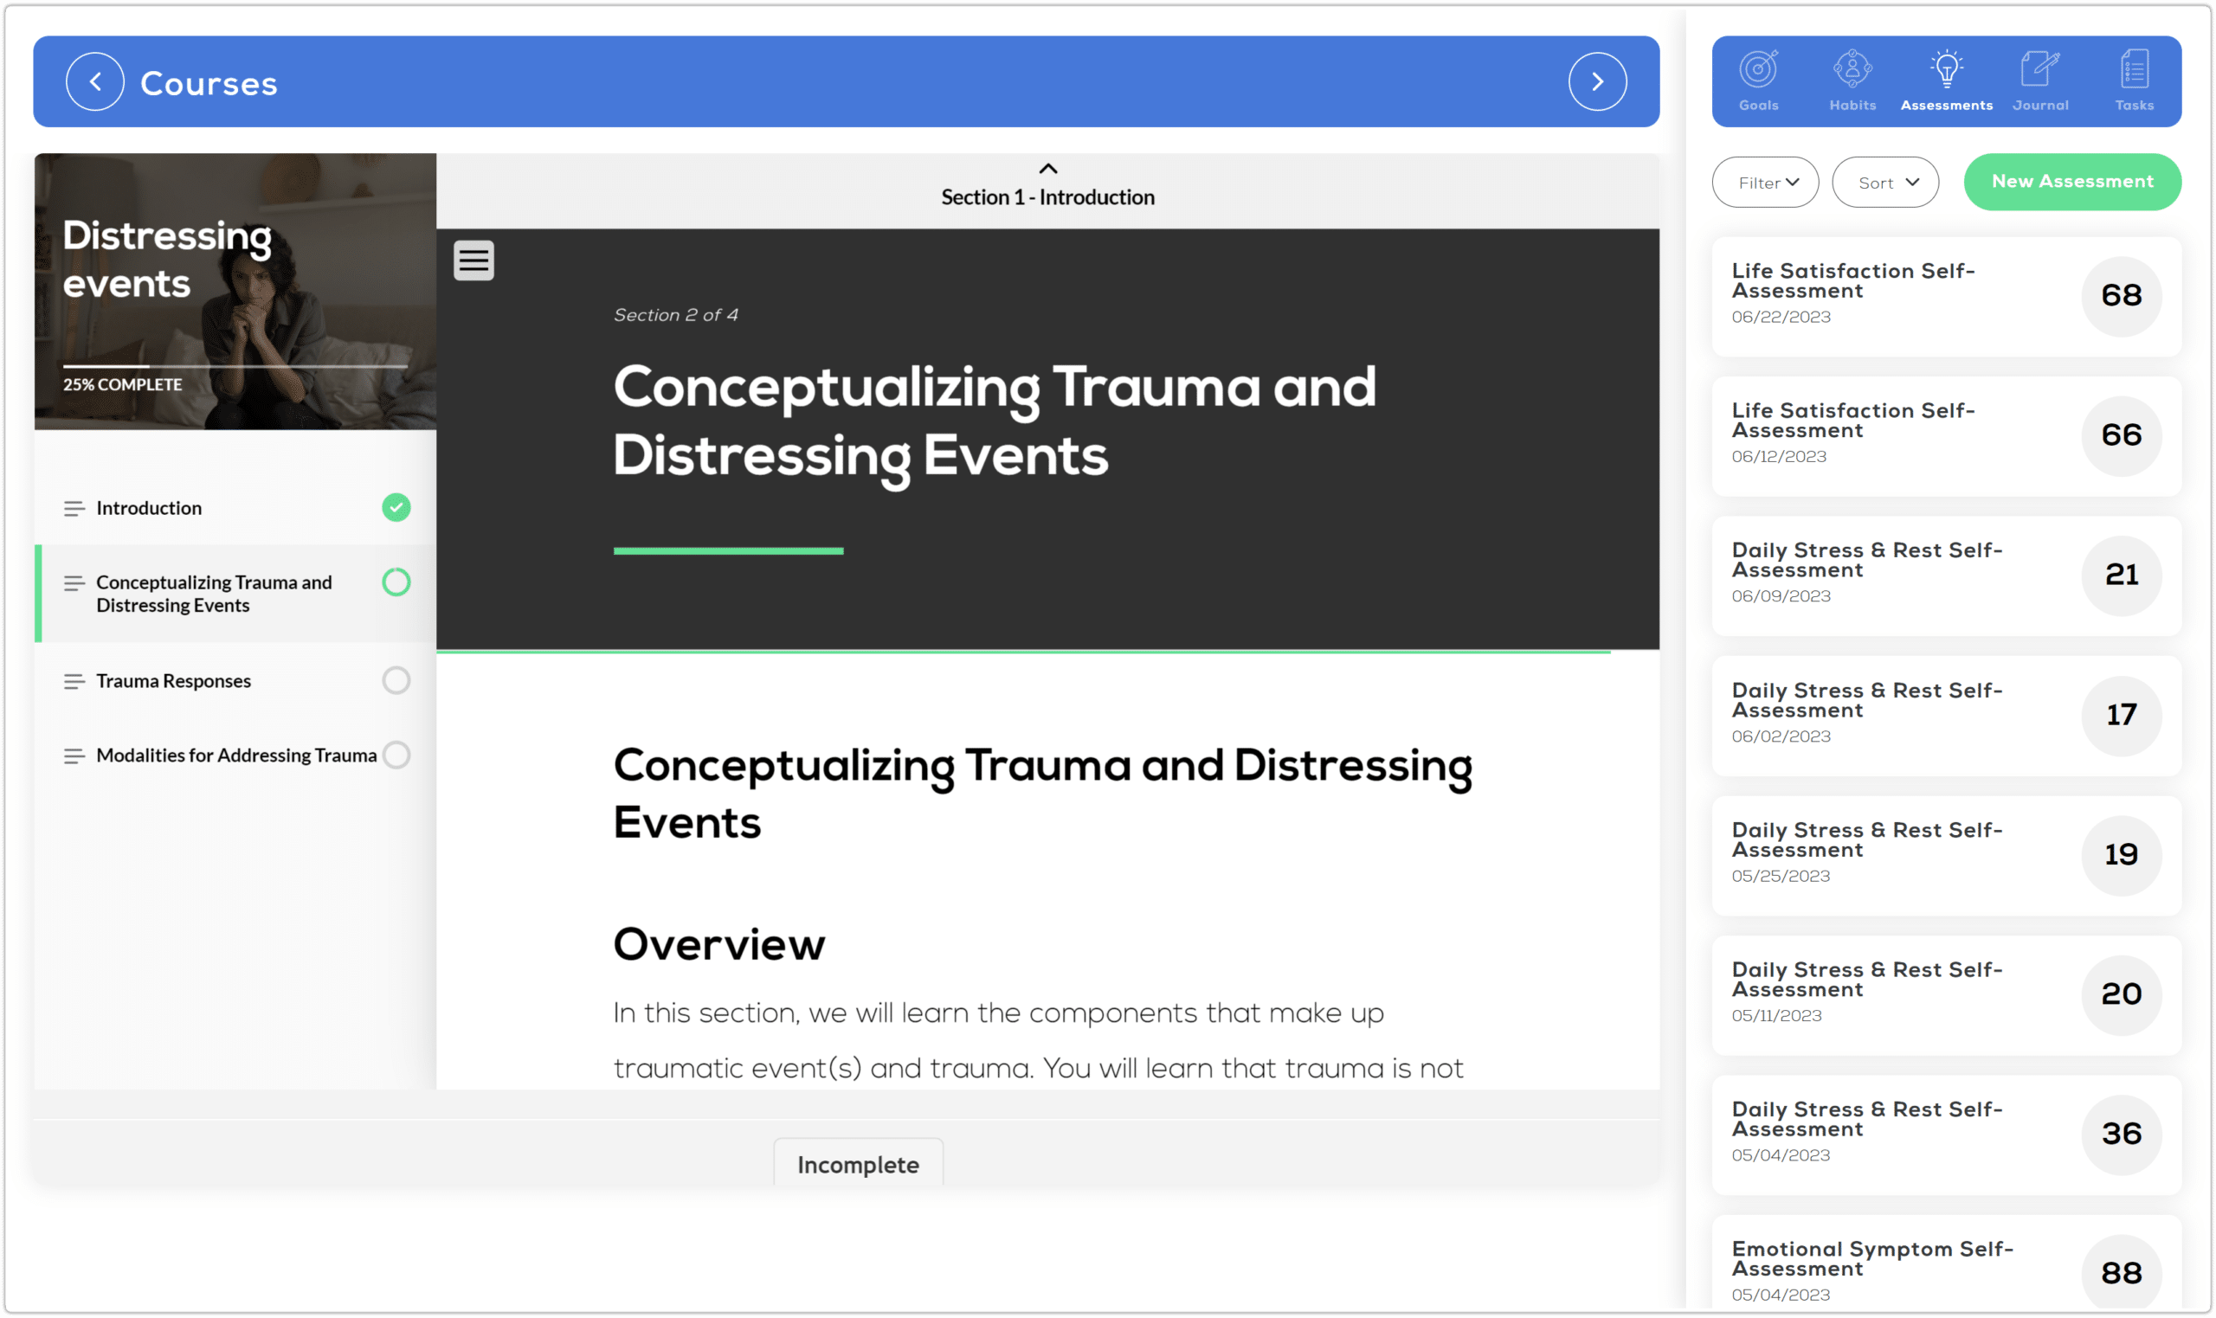This screenshot has width=2216, height=1318.
Task: Mark Trauma Responses circle complete
Action: pyautogui.click(x=396, y=680)
